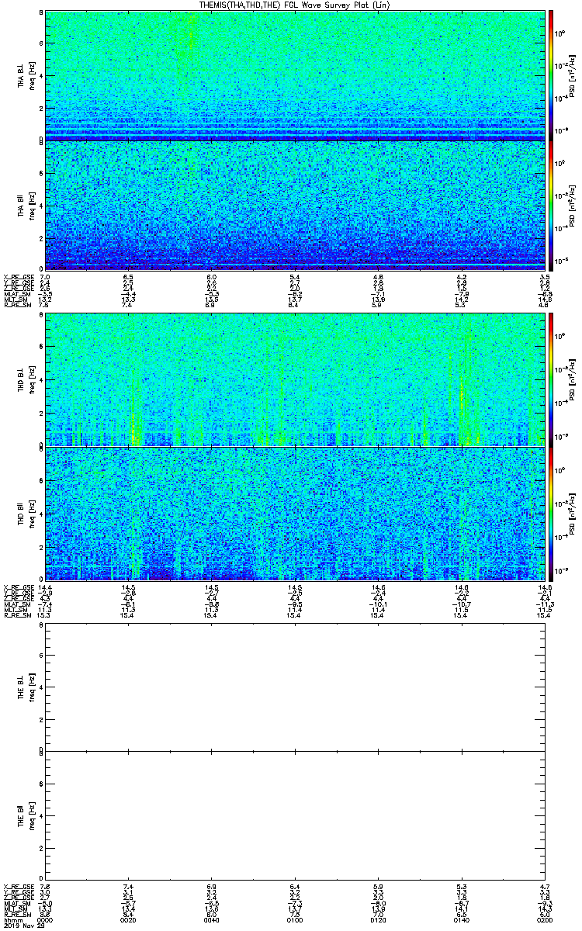The width and height of the screenshot is (582, 931).
Task: Click the THA B-perpendicular spectrogram panel
Action: (293, 75)
